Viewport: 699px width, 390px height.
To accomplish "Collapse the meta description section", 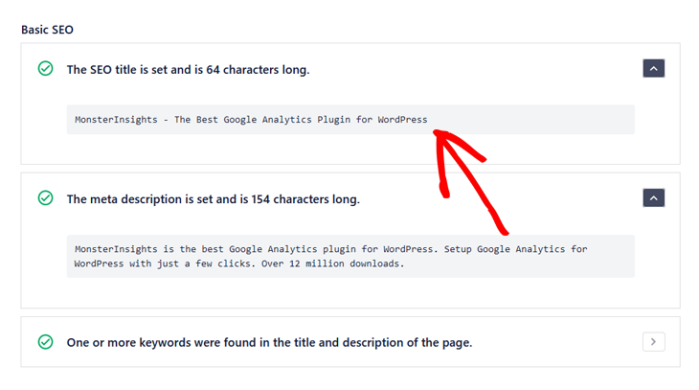I will click(653, 198).
